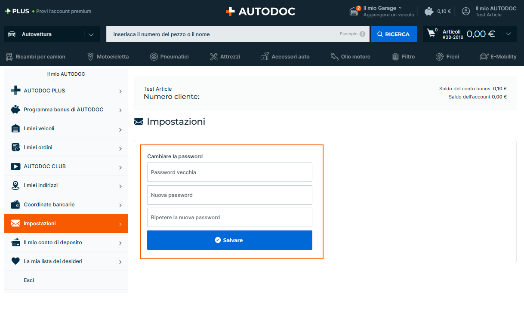Open the garage icon with notification badge
This screenshot has width=524, height=316.
pos(354,11)
